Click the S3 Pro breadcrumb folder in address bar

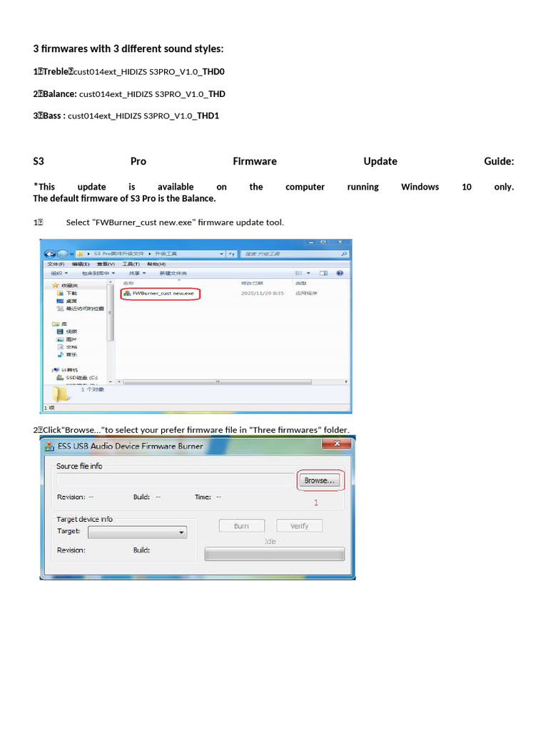(118, 254)
